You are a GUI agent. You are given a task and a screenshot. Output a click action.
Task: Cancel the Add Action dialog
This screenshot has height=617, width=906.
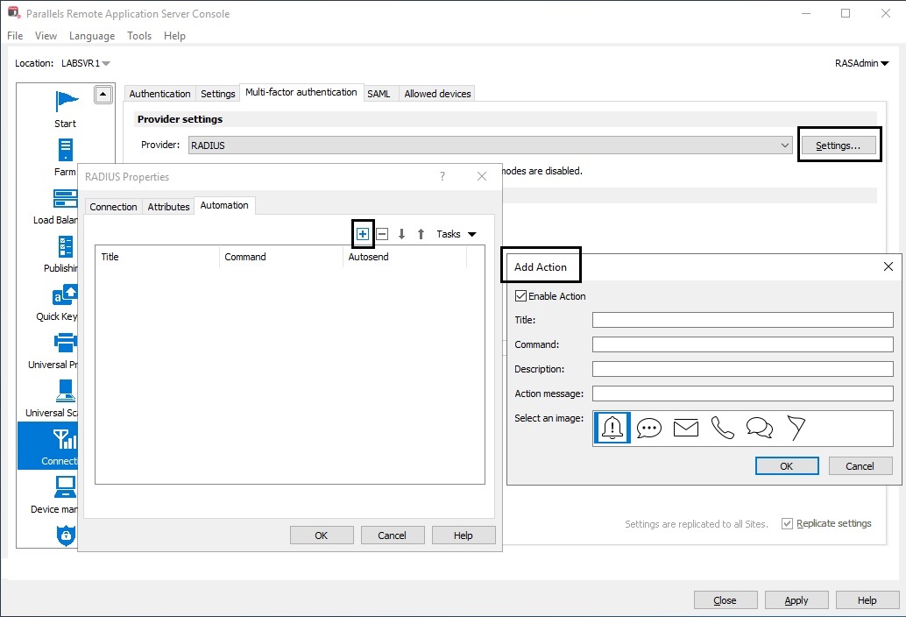tap(860, 466)
